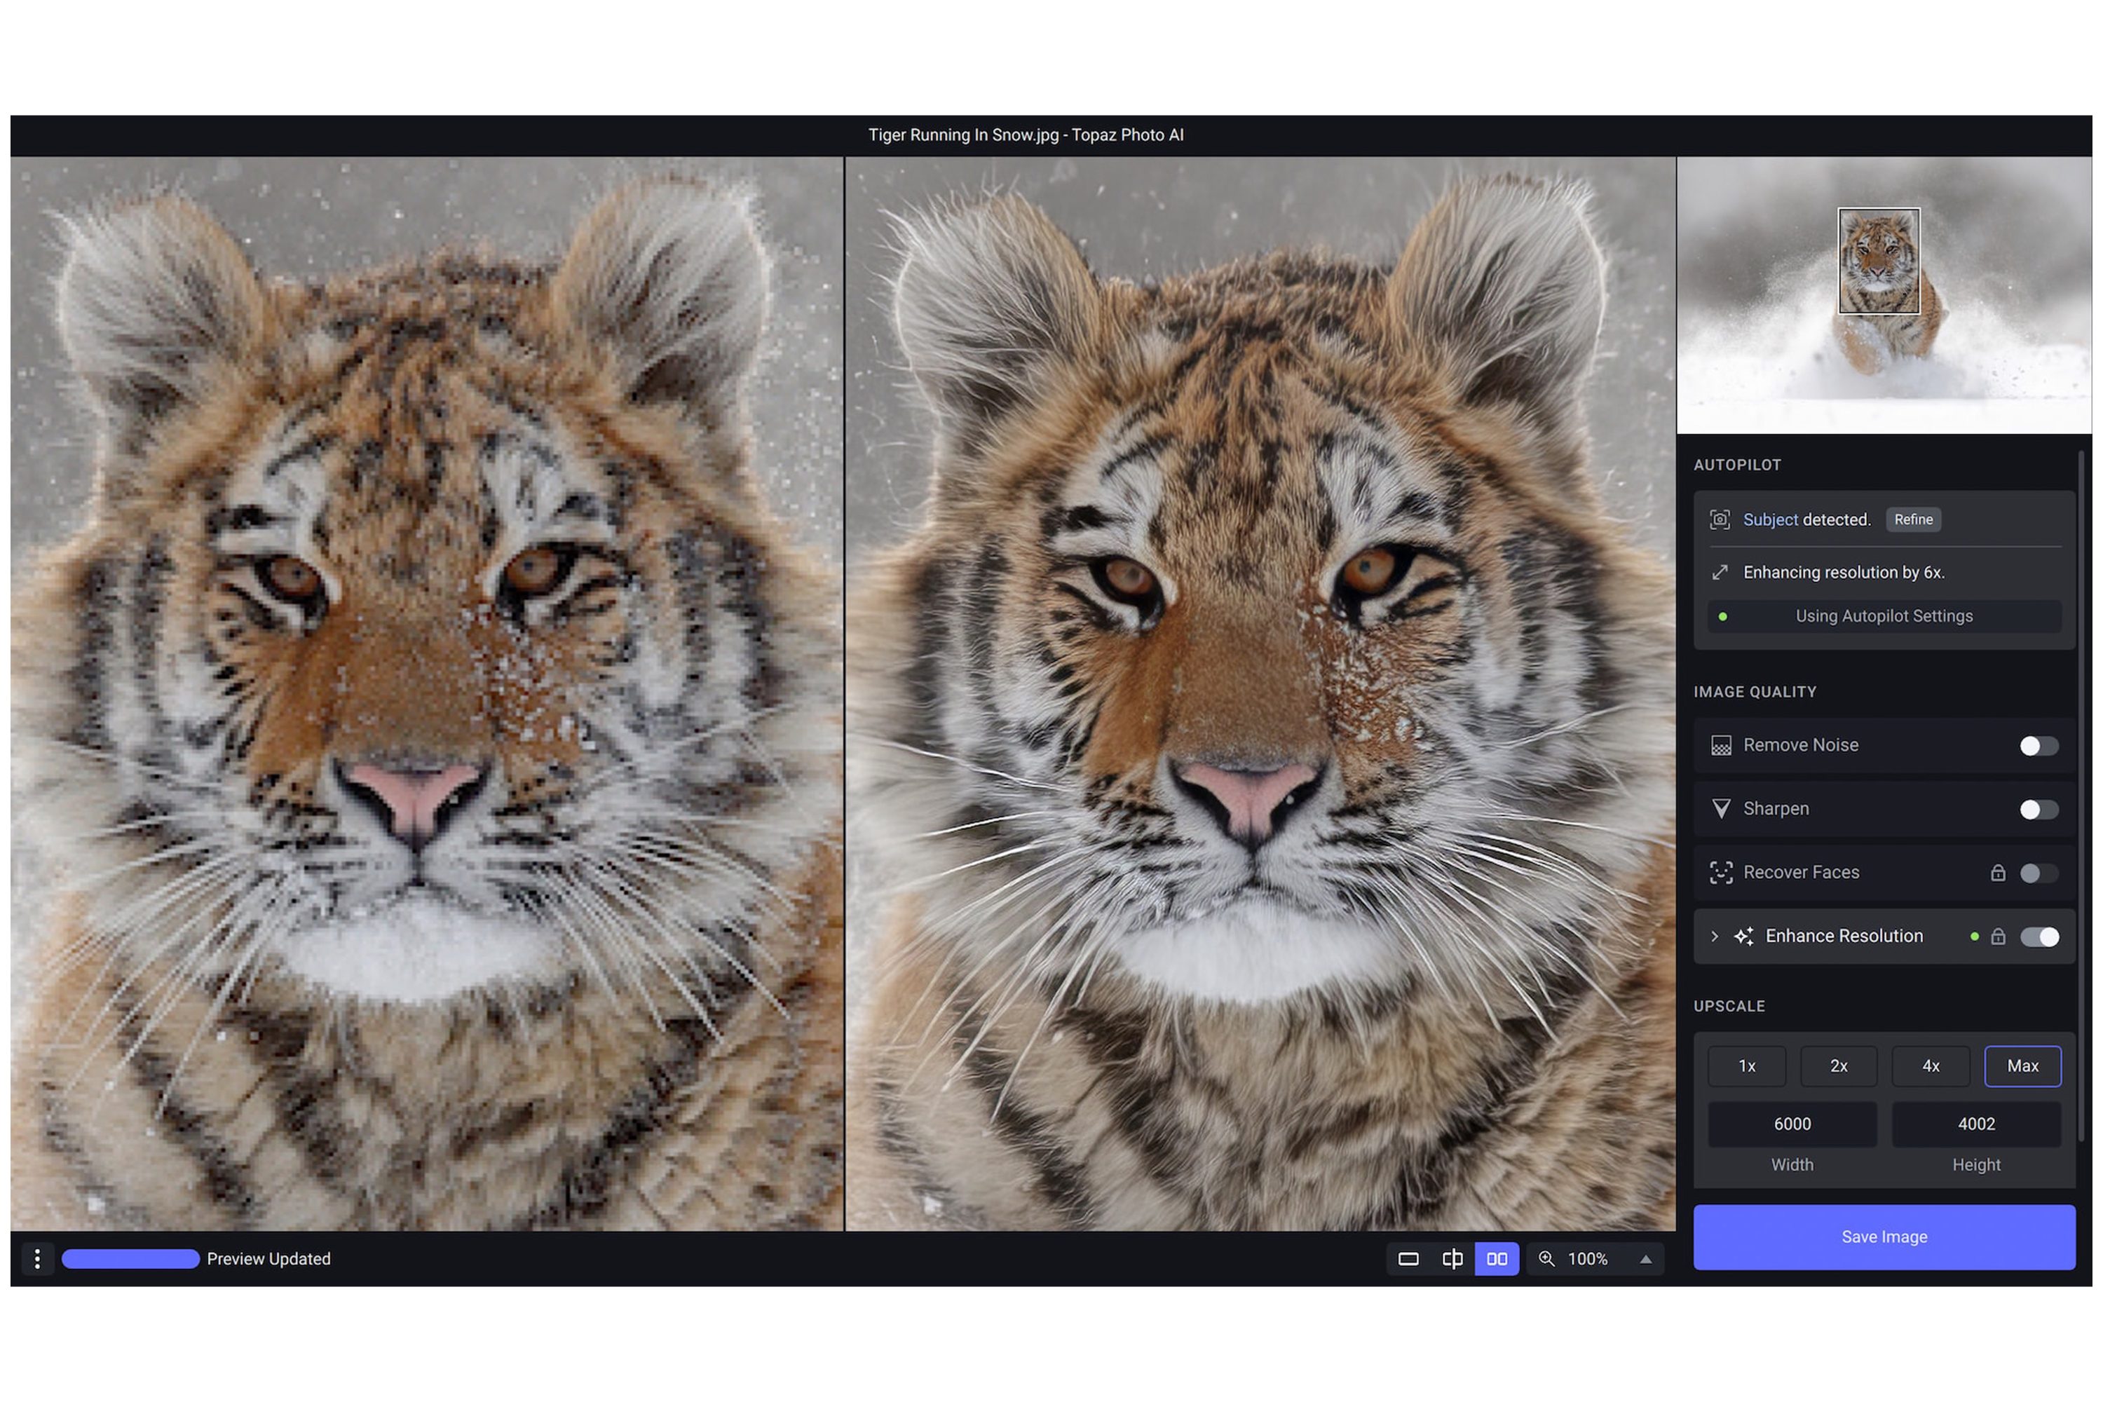Choose the 4x upscale option
This screenshot has width=2103, height=1402.
(x=1931, y=1066)
